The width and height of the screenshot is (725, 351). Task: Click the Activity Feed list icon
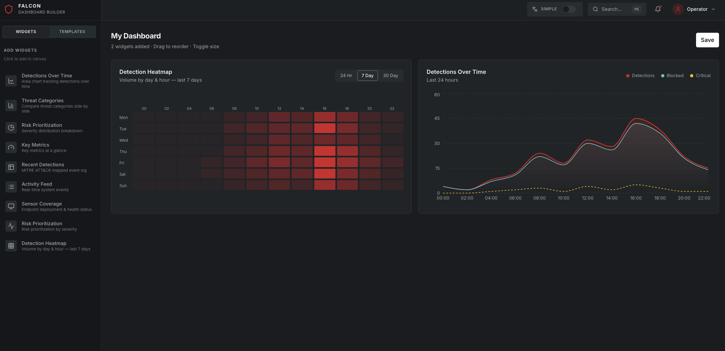click(11, 187)
